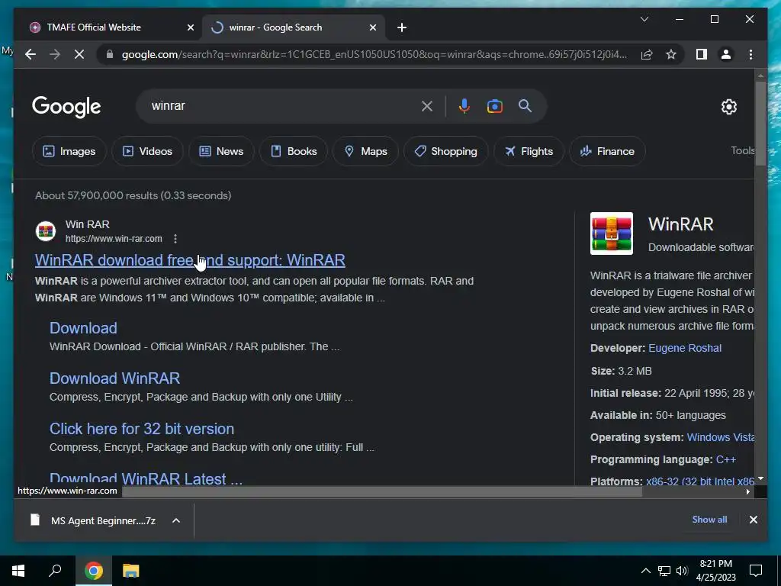Viewport: 781px width, 586px height.
Task: Open the Chrome profile menu
Action: click(x=726, y=54)
